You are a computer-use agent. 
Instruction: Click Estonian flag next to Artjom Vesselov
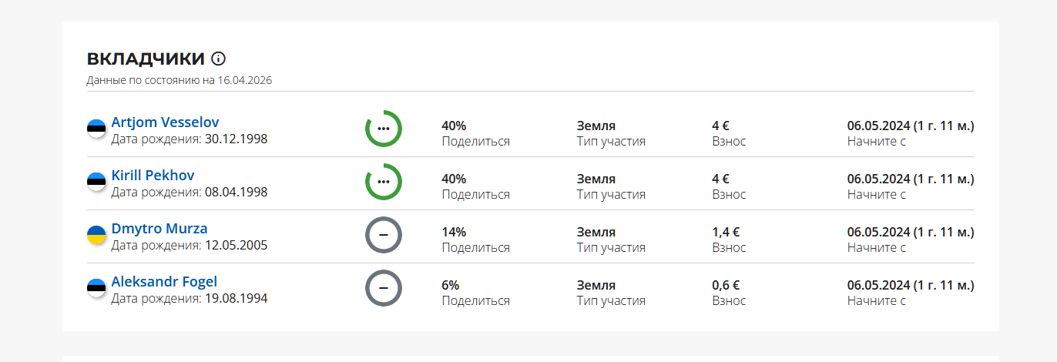96,129
